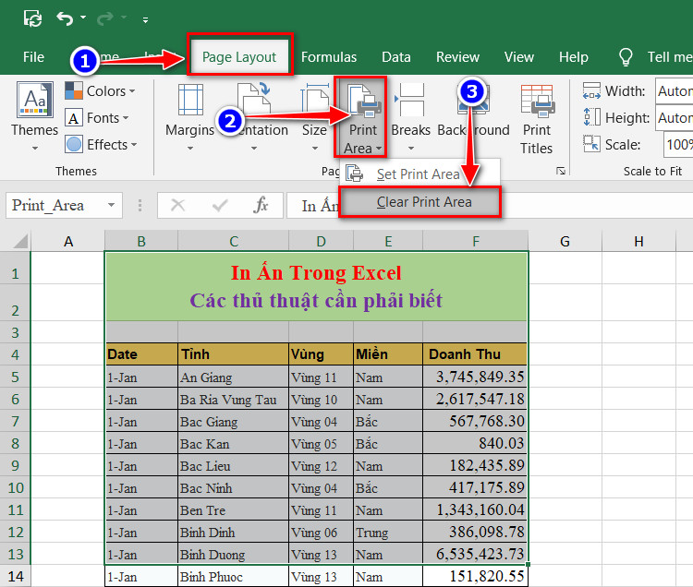This screenshot has height=587, width=693.
Task: Click the Undo arrow icon
Action: click(65, 18)
